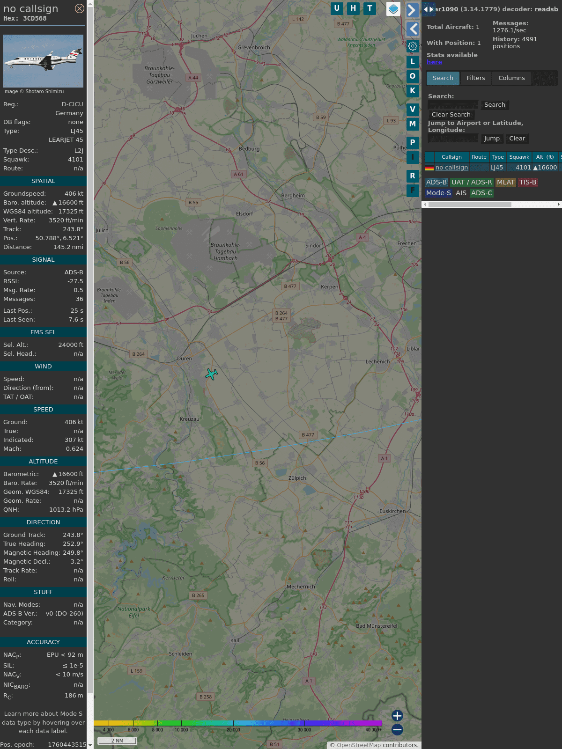Toggle the M map button
Screen dimensions: 562x749
point(413,124)
